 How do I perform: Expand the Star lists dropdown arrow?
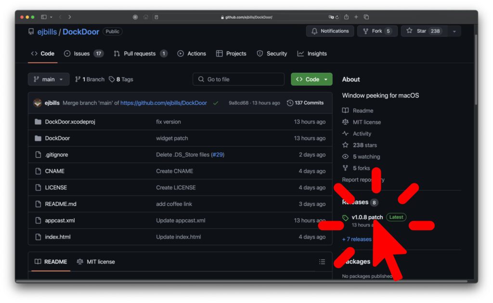tap(454, 31)
